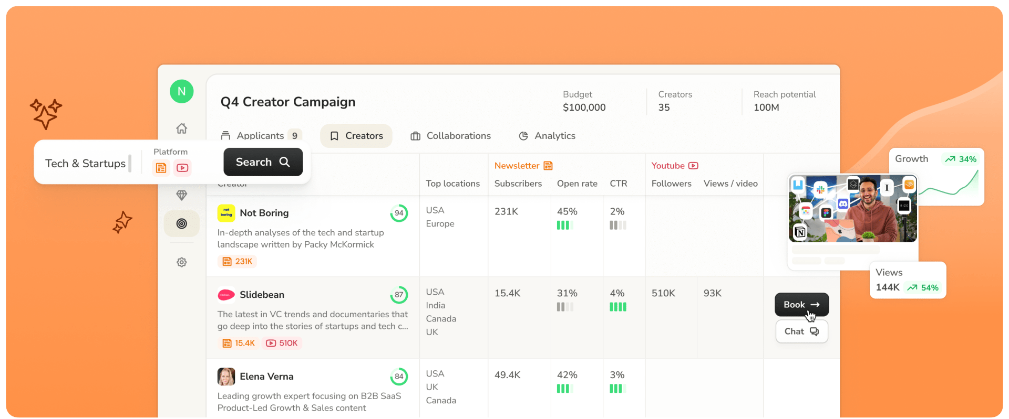Click Not Boring's 2% CTR value
The width and height of the screenshot is (1009, 419).
point(617,211)
